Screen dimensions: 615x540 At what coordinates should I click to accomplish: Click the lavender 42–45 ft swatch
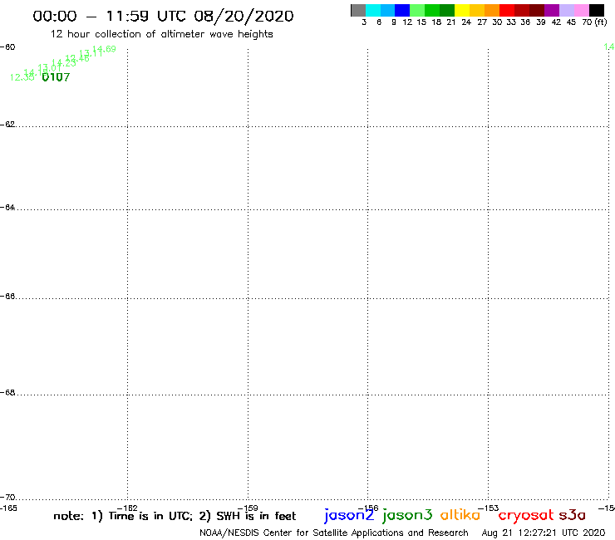566,10
